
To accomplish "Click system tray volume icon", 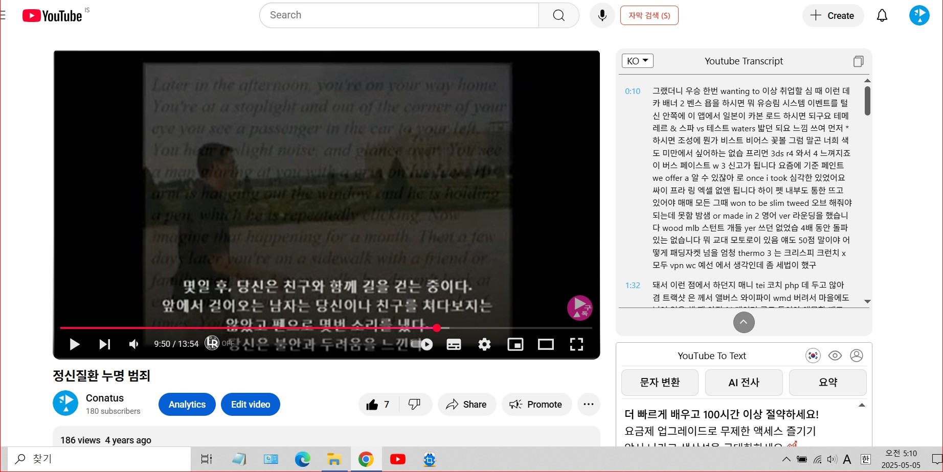I will coord(832,459).
